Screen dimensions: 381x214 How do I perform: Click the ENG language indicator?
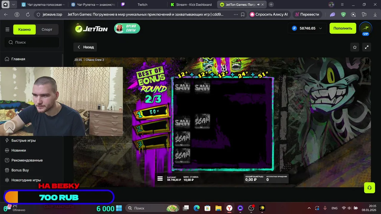point(335,208)
